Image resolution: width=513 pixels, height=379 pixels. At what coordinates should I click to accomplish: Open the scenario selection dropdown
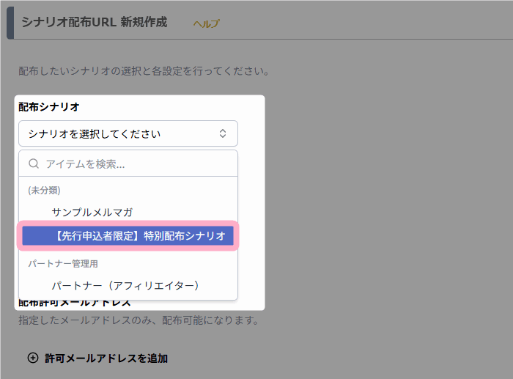128,133
